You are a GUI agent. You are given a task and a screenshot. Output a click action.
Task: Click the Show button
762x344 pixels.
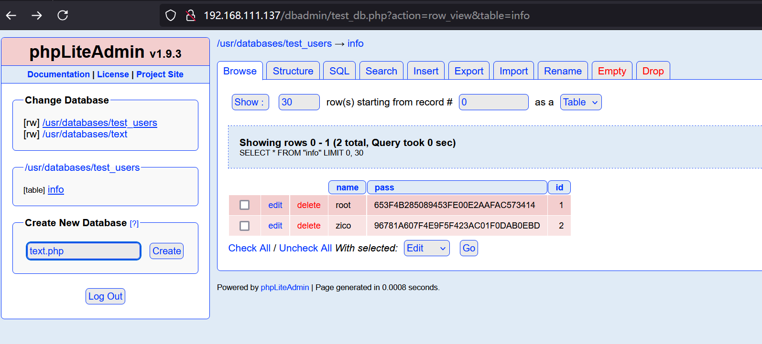tap(250, 102)
